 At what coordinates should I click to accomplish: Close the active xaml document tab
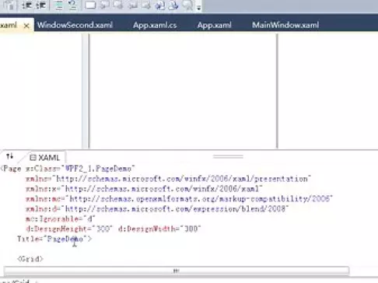(26, 26)
